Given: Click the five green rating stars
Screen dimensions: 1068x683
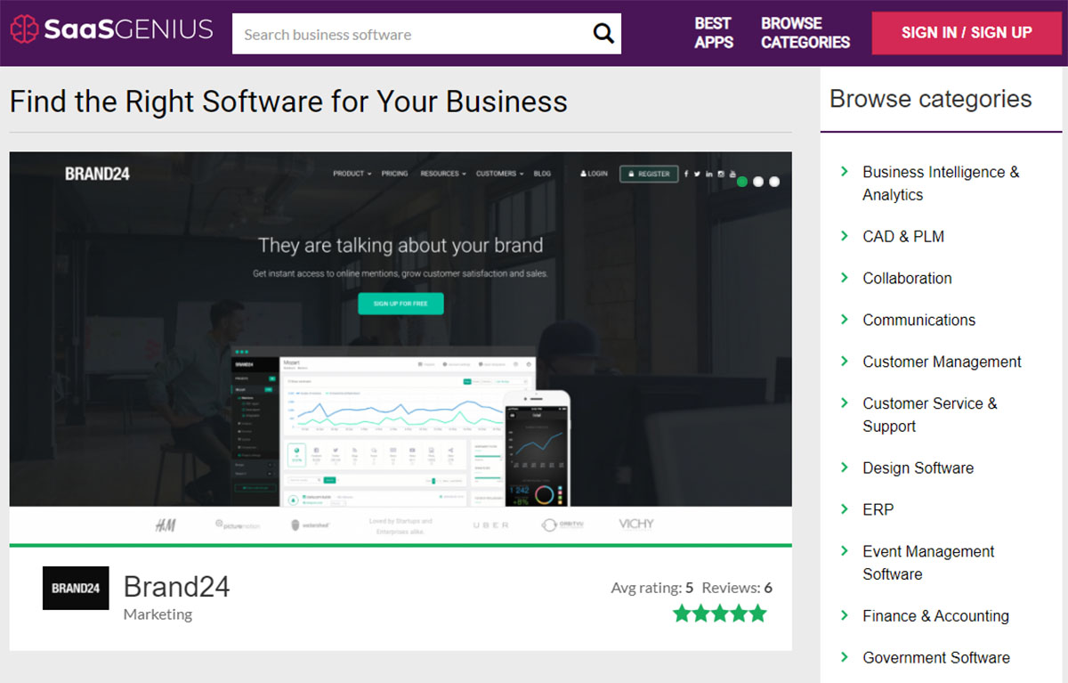Looking at the screenshot, I should [719, 614].
